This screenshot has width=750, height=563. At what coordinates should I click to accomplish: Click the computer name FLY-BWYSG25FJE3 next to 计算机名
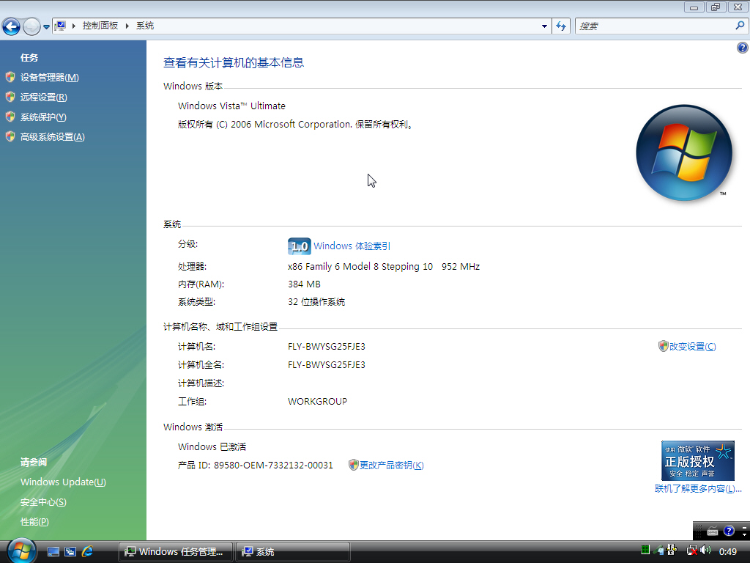327,347
